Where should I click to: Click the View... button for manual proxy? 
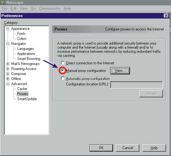120,71
